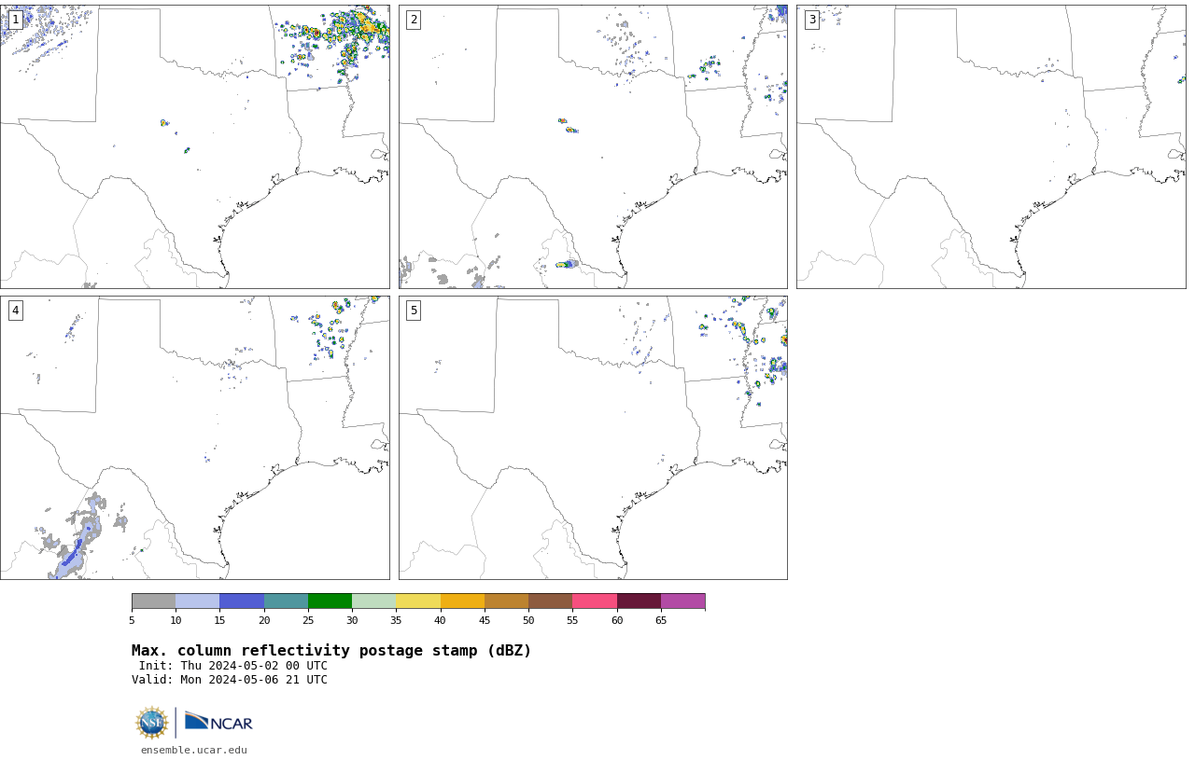Click the colorbar tick label 50

point(528,620)
